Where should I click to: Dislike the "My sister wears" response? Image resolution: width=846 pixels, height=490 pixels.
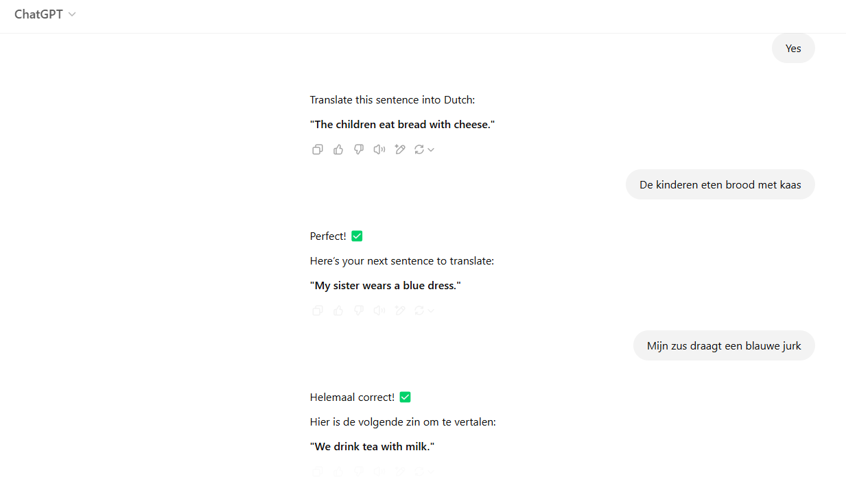click(x=359, y=310)
